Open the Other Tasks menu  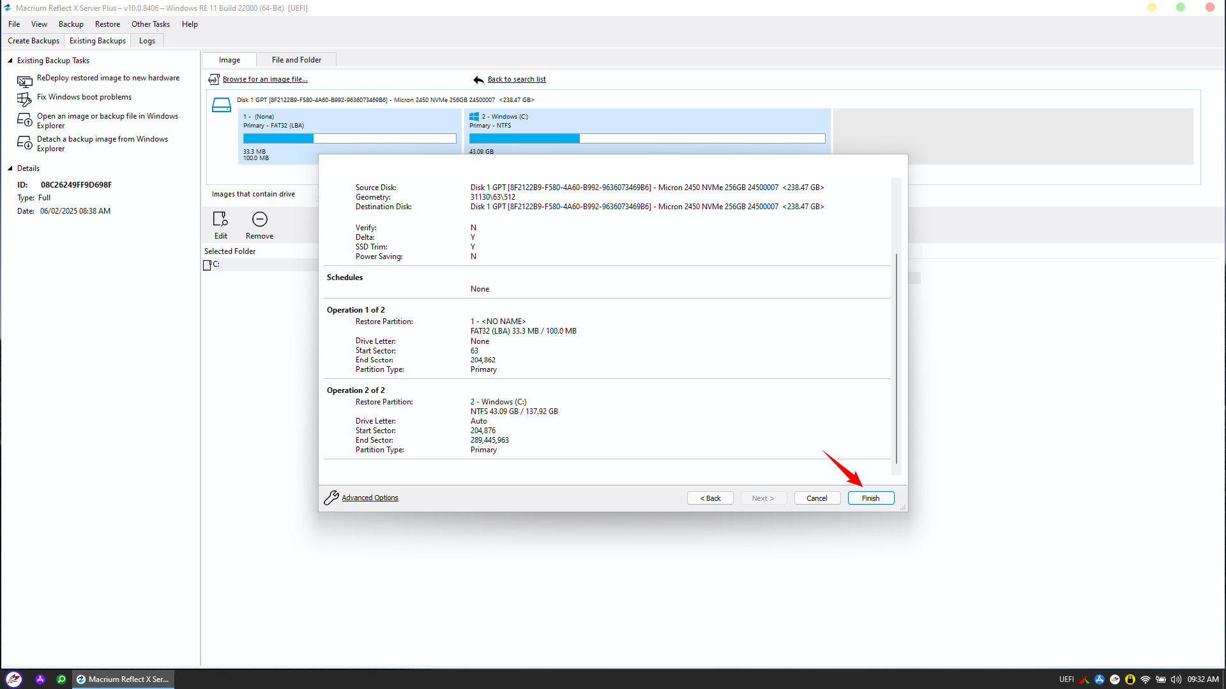[150, 24]
